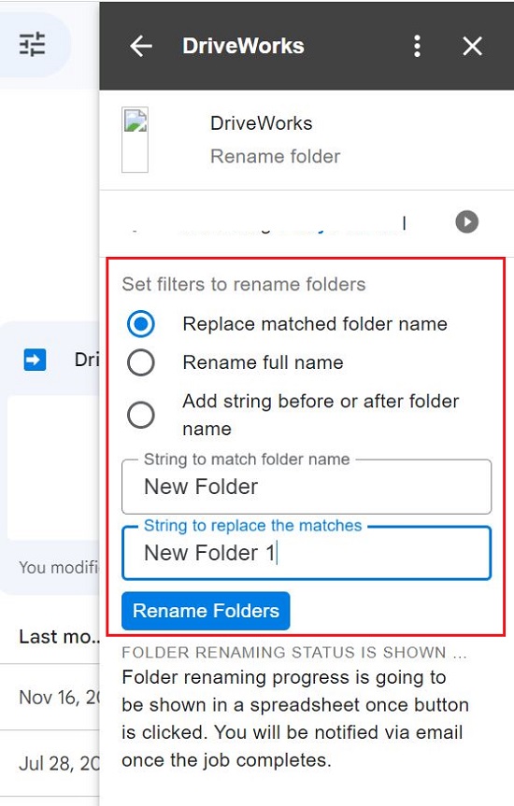Click the gray play arrow icon

(466, 222)
